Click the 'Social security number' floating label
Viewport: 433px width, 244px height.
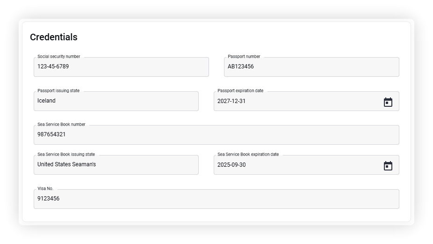pos(59,57)
